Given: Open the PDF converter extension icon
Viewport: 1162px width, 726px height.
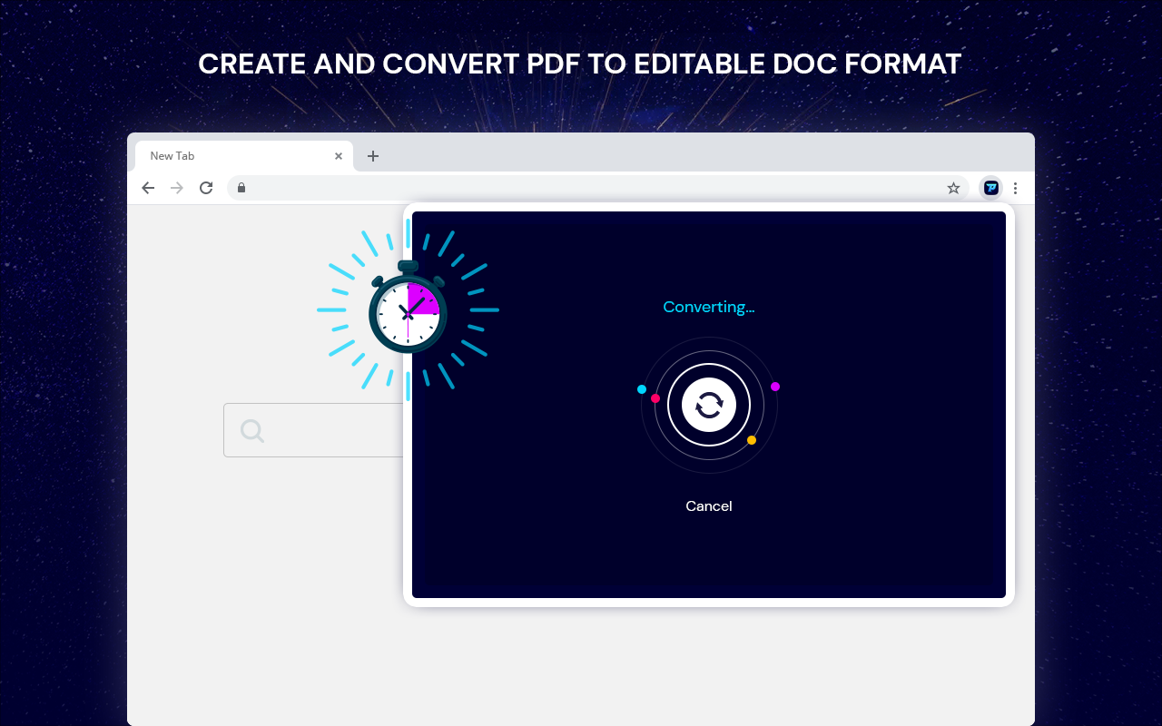Looking at the screenshot, I should 991,188.
